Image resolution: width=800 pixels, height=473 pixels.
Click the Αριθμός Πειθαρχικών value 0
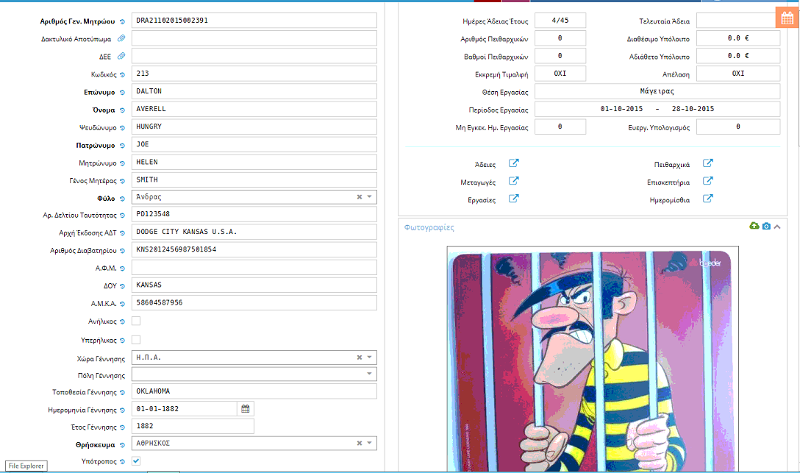[x=560, y=38]
